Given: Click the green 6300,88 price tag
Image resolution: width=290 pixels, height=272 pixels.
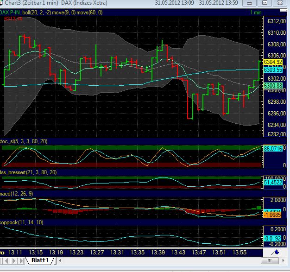Looking at the screenshot, I should (273, 86).
